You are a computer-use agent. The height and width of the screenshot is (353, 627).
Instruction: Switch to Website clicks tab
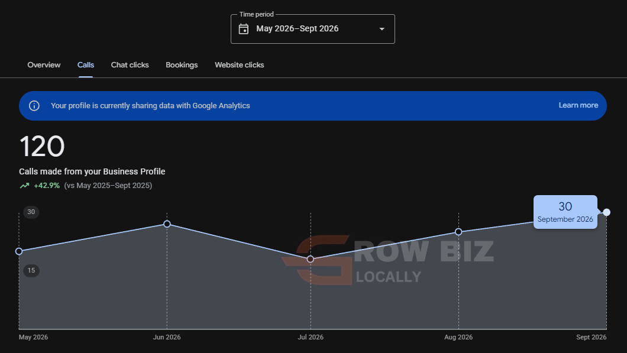coord(239,65)
